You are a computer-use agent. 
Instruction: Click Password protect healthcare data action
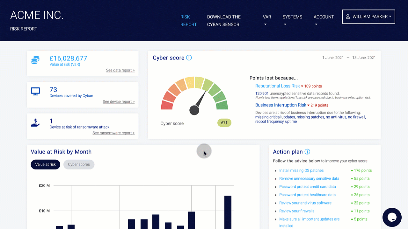[x=307, y=195]
